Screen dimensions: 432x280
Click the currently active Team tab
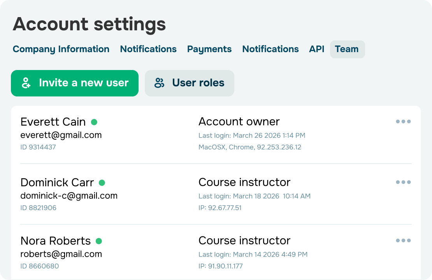(347, 49)
